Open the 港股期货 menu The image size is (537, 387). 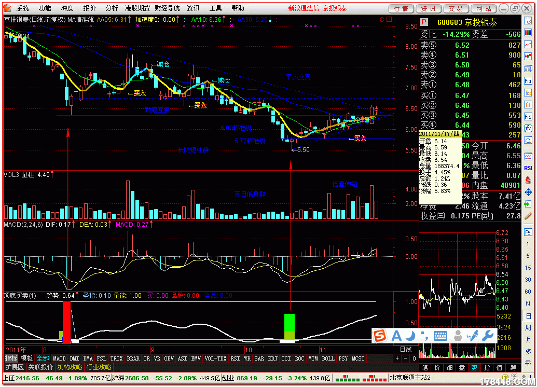(x=137, y=8)
